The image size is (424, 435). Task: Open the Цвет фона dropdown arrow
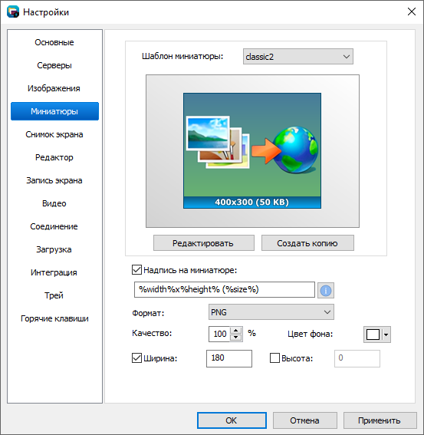point(386,334)
